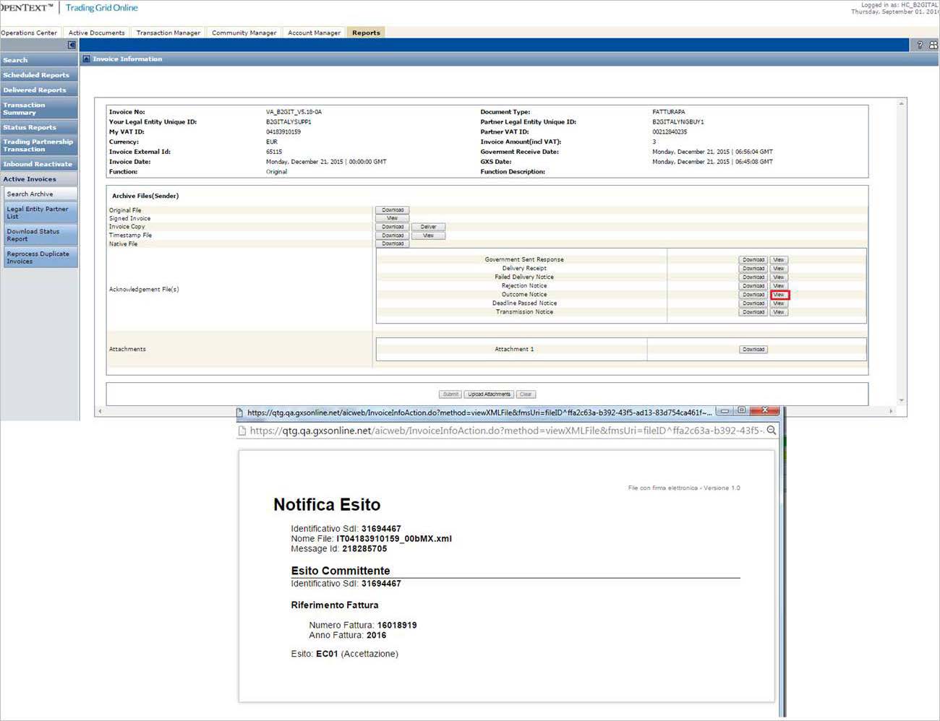Click the FATTURAPA document type value
Image resolution: width=940 pixels, height=721 pixels.
668,112
